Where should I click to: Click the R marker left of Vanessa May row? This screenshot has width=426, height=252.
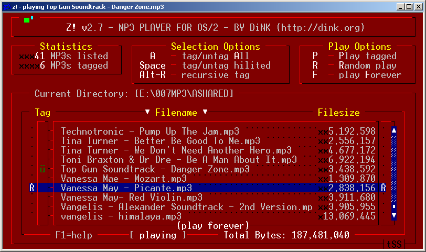[x=32, y=188]
